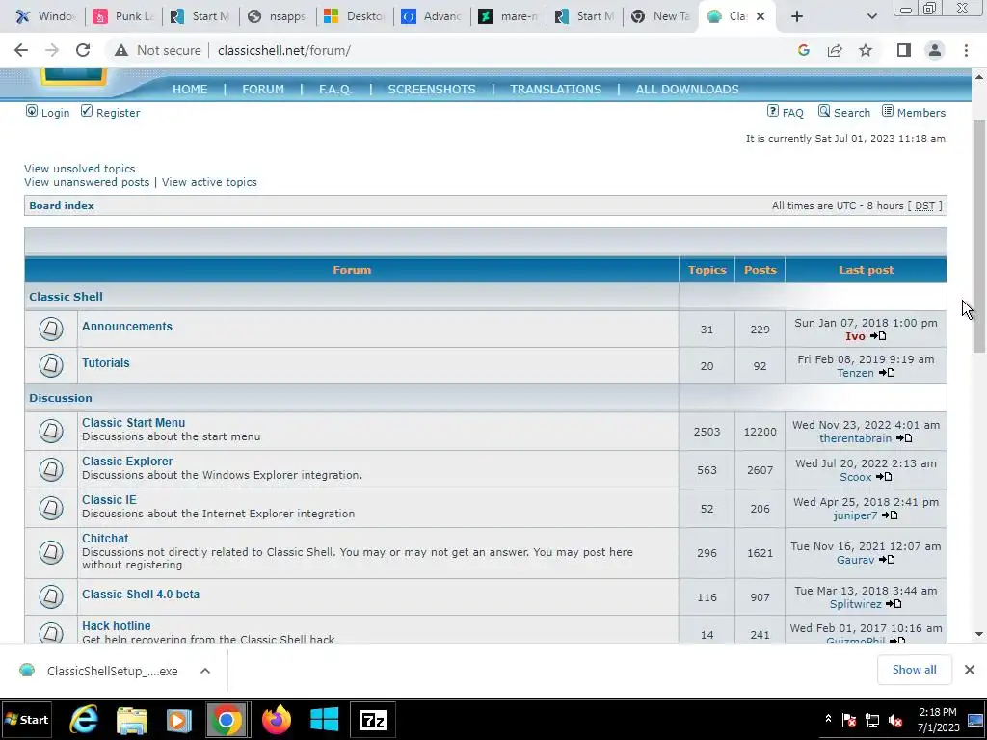Screen dimensions: 987x740
Task: Open the Announcements forum
Action: [x=127, y=327]
